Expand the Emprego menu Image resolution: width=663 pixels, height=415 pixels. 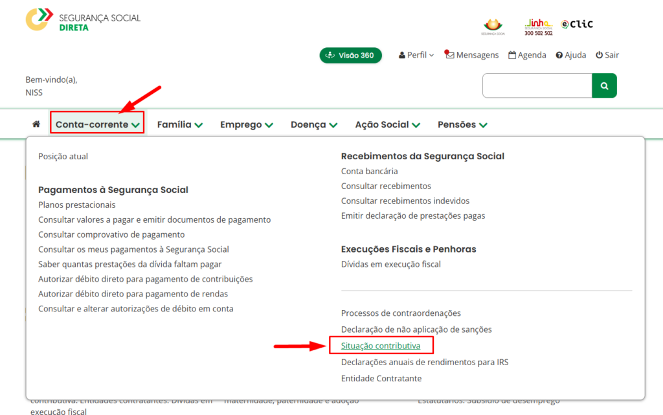246,124
